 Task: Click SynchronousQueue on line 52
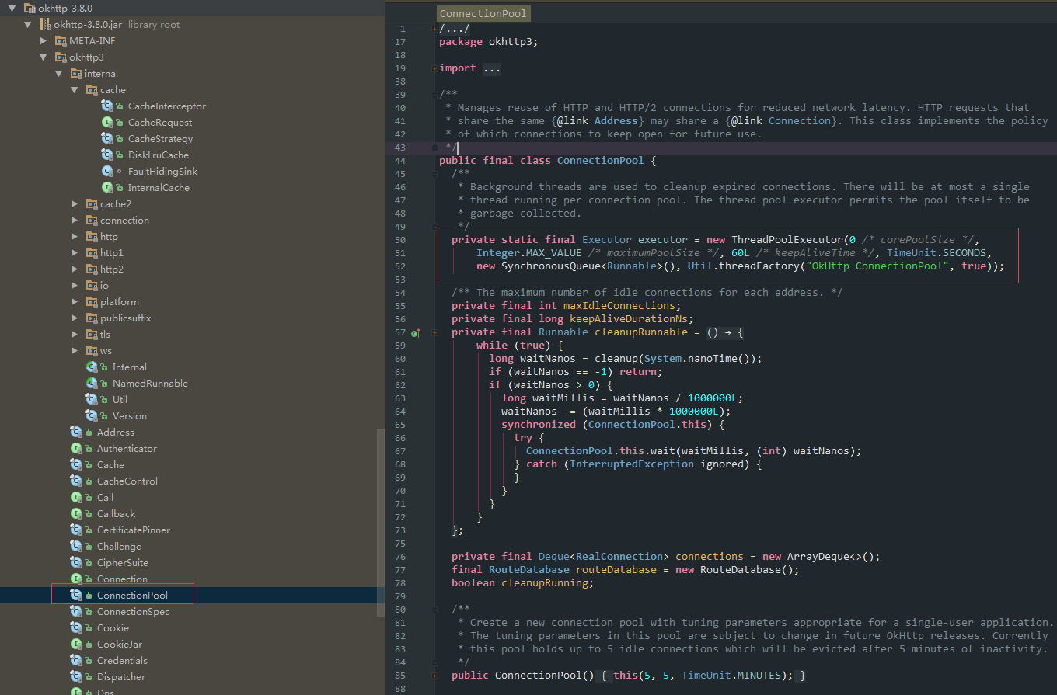(551, 266)
